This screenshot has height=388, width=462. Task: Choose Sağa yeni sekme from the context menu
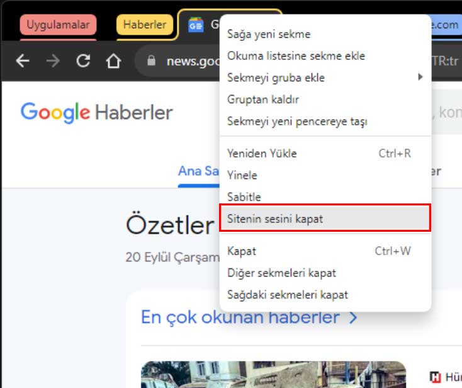click(325, 34)
